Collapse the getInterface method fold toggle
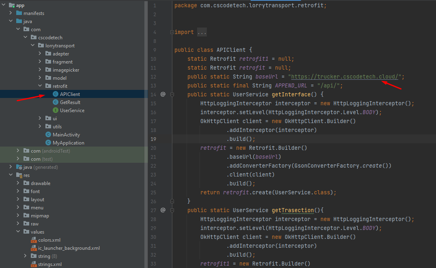The height and width of the screenshot is (268, 436). [172, 94]
